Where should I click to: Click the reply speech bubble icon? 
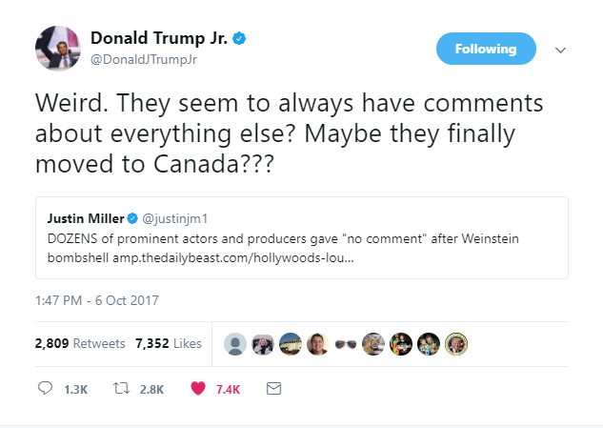coord(45,389)
